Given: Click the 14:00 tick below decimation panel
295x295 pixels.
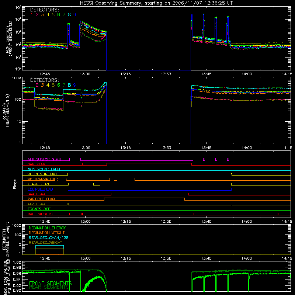Looking at the screenshot, I should click(247, 258).
